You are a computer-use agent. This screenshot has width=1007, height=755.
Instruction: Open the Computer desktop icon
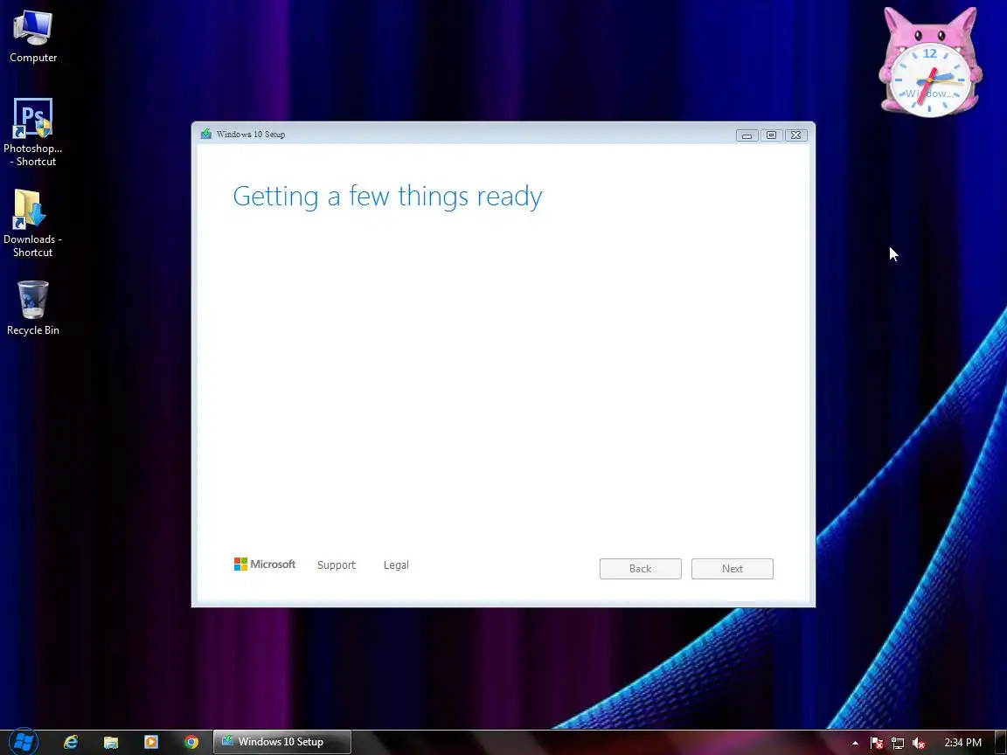(x=32, y=36)
